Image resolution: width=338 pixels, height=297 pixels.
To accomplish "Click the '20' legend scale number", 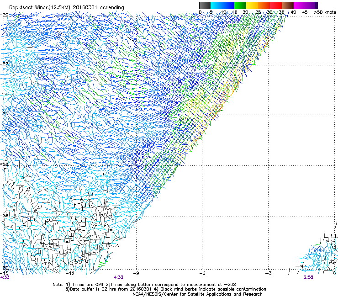I will click(245, 12).
